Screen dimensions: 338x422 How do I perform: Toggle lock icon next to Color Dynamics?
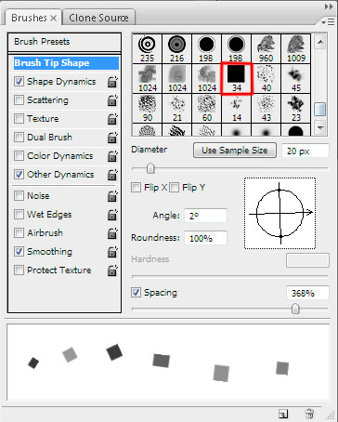[x=112, y=156]
